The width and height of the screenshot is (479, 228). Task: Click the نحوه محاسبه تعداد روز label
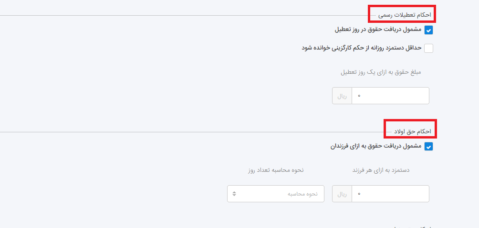click(275, 170)
